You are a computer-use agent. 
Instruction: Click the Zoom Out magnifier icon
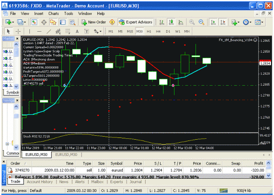click(x=202, y=22)
